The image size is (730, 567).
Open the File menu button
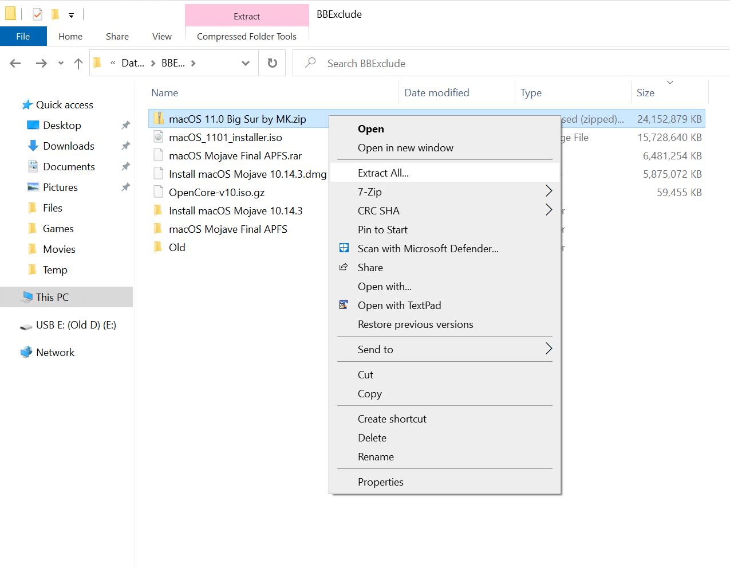click(23, 36)
